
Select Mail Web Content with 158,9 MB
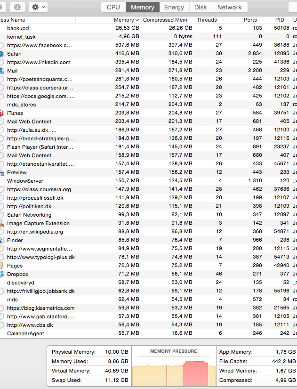pos(149,155)
